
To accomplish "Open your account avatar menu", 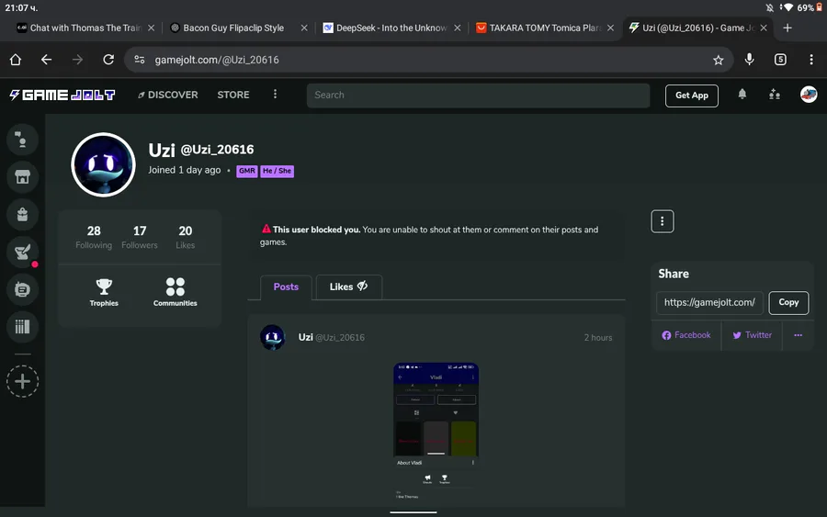I will (809, 95).
